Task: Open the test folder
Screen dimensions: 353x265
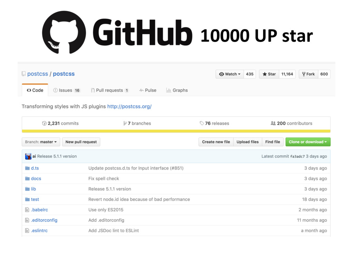Action: (35, 199)
